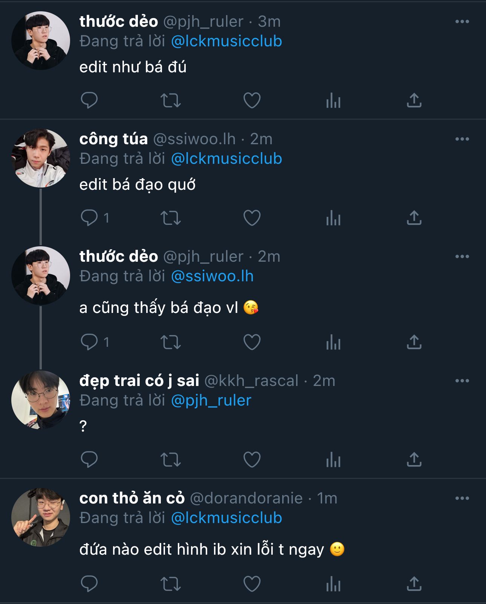Image resolution: width=486 pixels, height=604 pixels.
Task: Share công túa's "edit bá đạo quớ" tweet
Action: click(x=414, y=218)
